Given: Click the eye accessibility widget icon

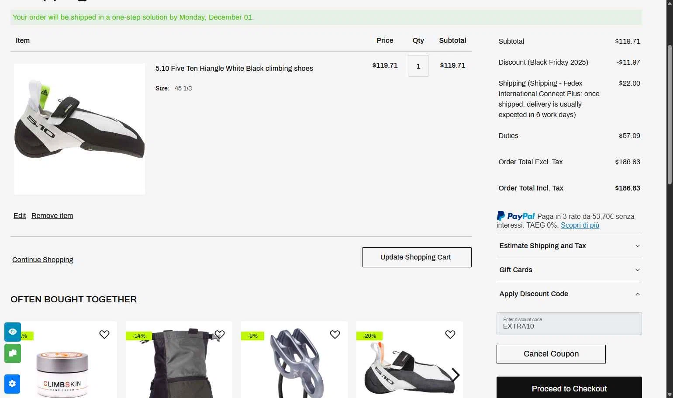Looking at the screenshot, I should (13, 332).
